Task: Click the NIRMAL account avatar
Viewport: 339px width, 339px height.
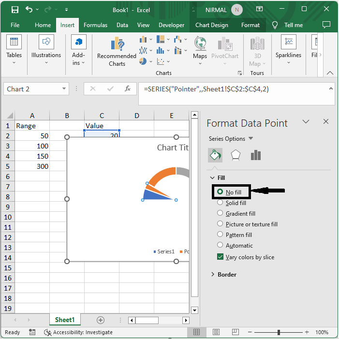Action: coord(237,10)
